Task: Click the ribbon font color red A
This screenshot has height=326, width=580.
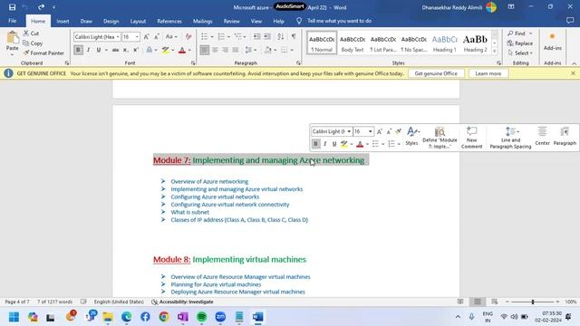Action: [182, 50]
